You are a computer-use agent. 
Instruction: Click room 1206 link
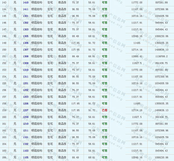[x=26, y=103]
